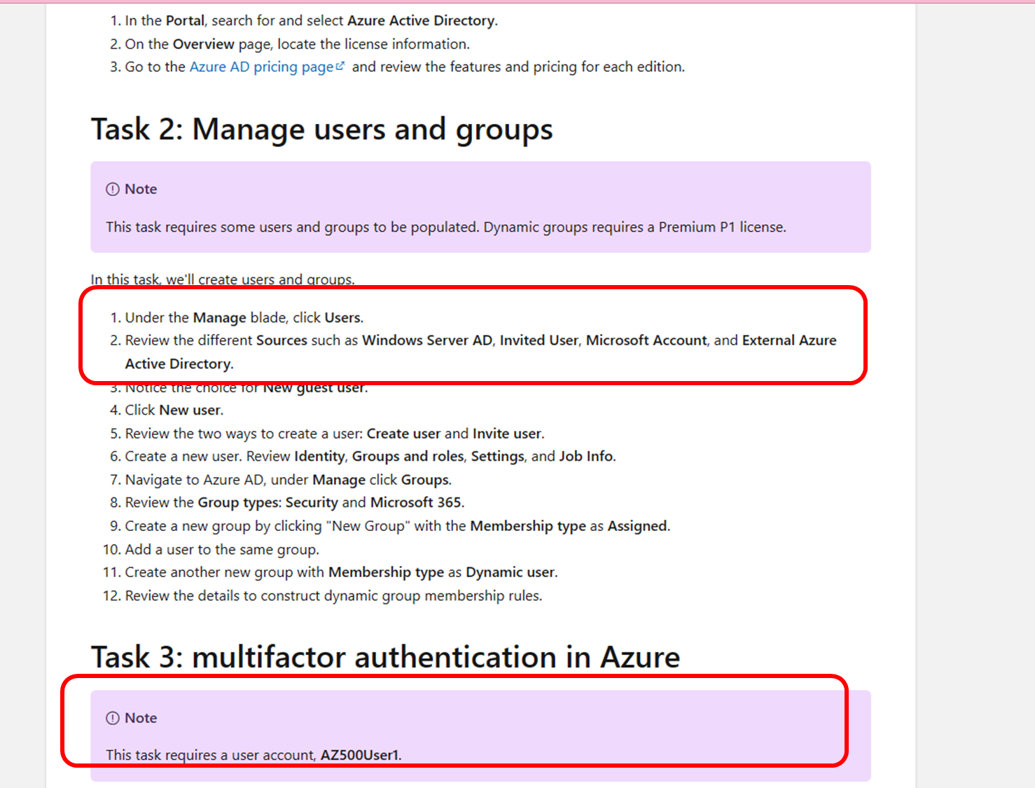
Task: Click 'search for and select Azure Active Directory' step
Action: [x=312, y=20]
